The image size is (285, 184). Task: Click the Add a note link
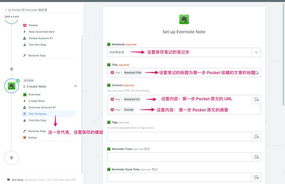click(12, 17)
